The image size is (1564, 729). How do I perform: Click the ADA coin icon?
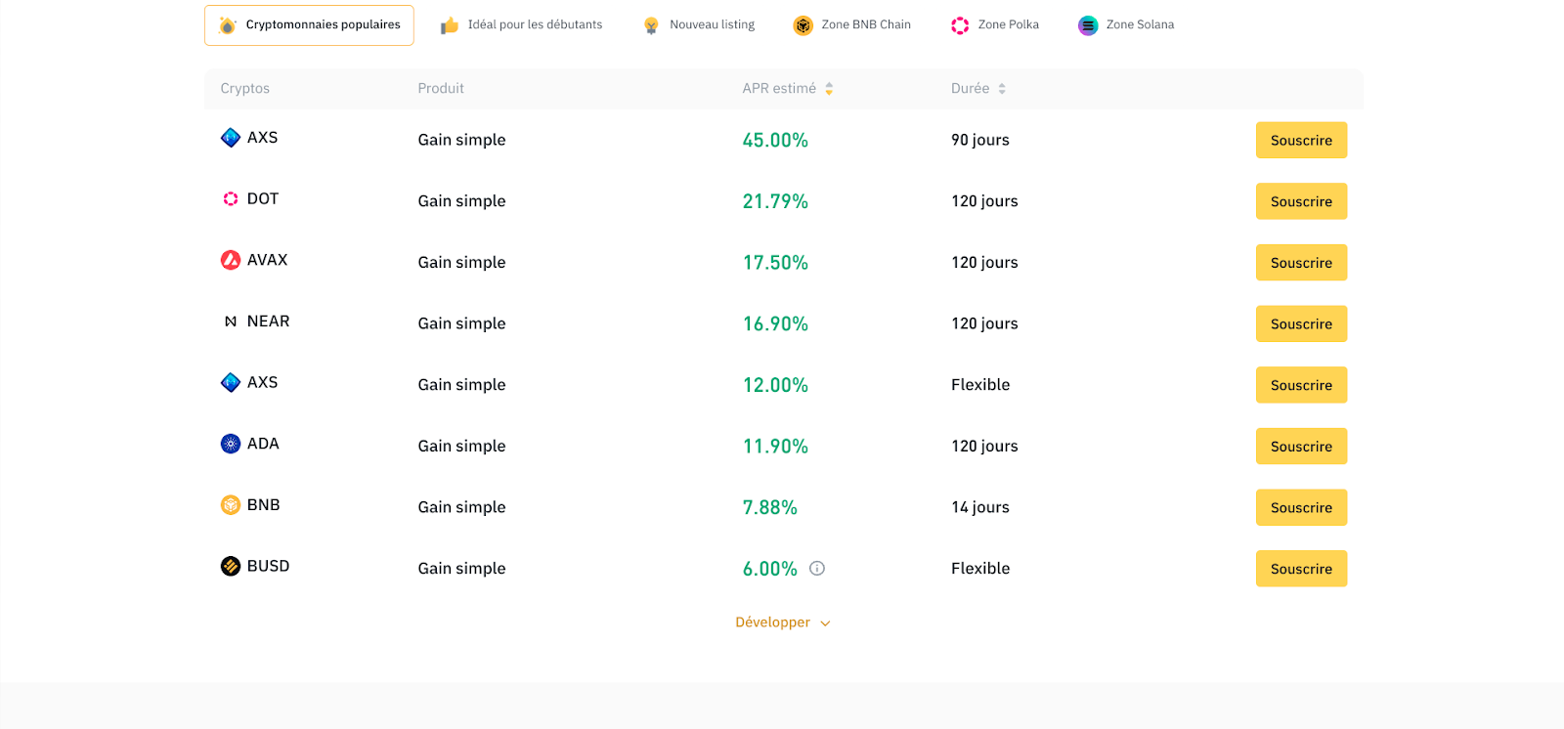(x=231, y=444)
